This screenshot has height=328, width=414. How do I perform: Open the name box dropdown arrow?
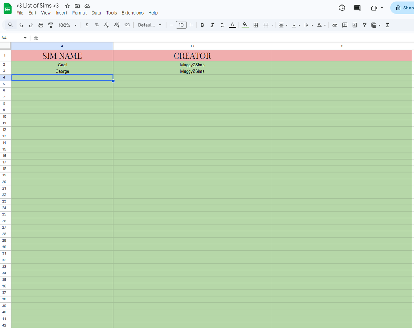point(25,38)
